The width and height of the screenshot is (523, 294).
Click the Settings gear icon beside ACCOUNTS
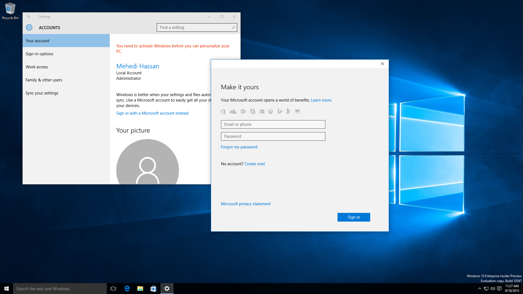click(29, 27)
